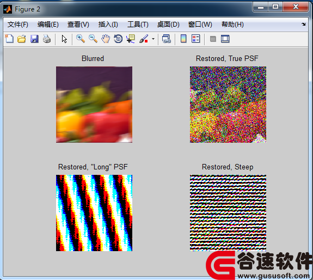Toggle the Insert Legend icon
Viewport: 313px width, 280px height.
point(195,39)
